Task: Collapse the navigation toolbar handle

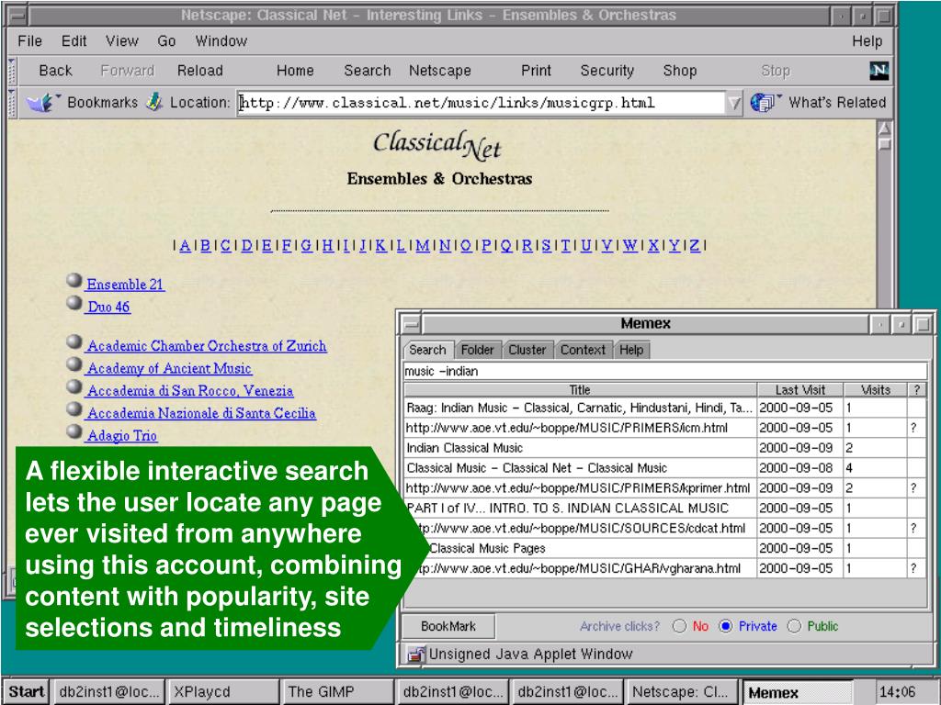Action: [x=11, y=71]
